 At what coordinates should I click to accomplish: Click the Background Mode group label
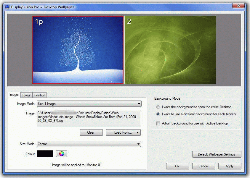pyautogui.click(x=167, y=98)
